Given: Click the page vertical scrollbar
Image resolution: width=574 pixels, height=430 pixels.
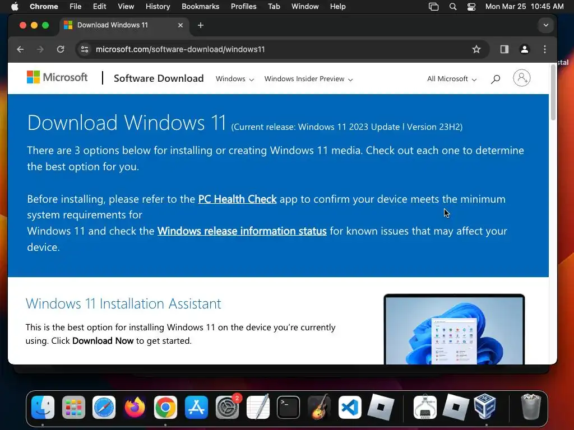Looking at the screenshot, I should point(553,92).
